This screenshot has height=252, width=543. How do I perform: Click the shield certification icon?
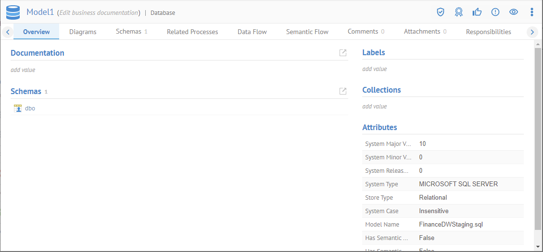tap(440, 12)
